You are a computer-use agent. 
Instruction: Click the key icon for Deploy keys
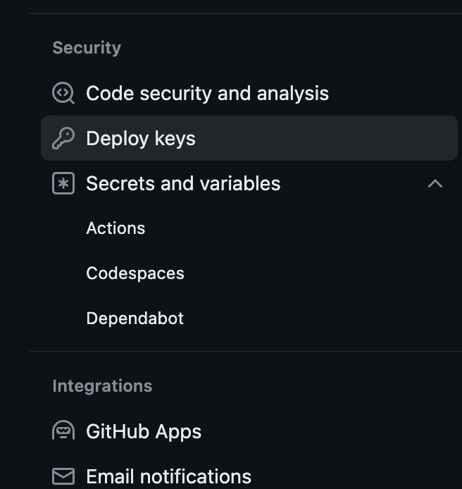click(x=63, y=138)
